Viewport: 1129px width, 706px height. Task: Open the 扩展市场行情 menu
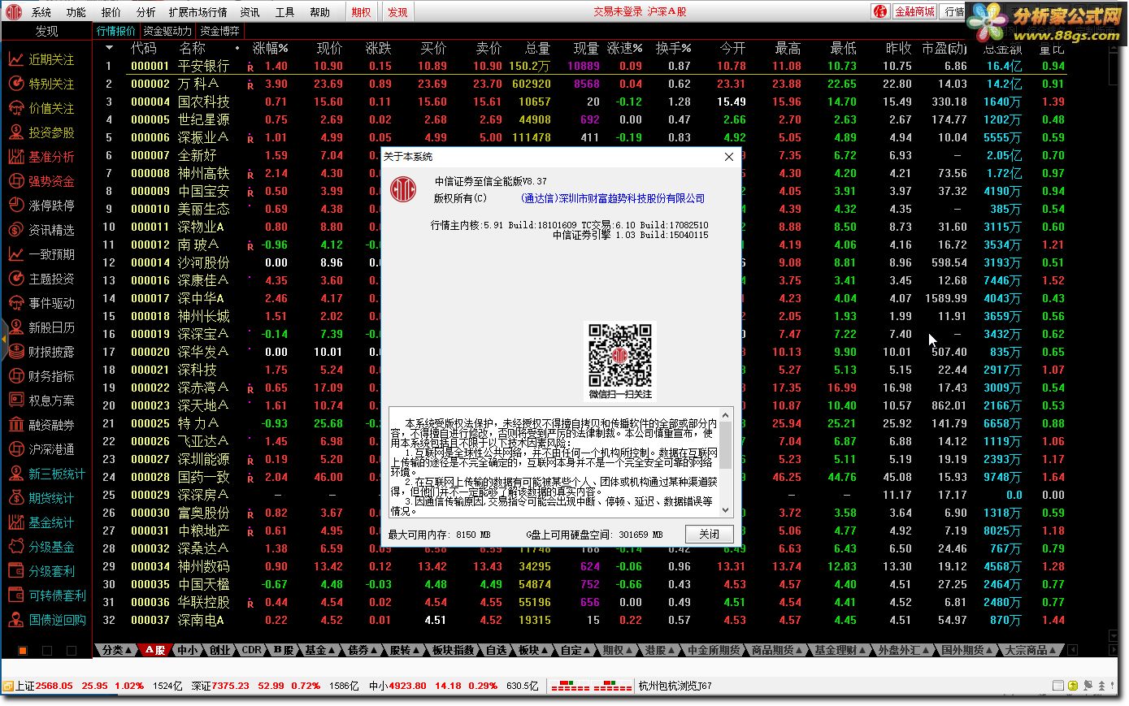coord(198,12)
